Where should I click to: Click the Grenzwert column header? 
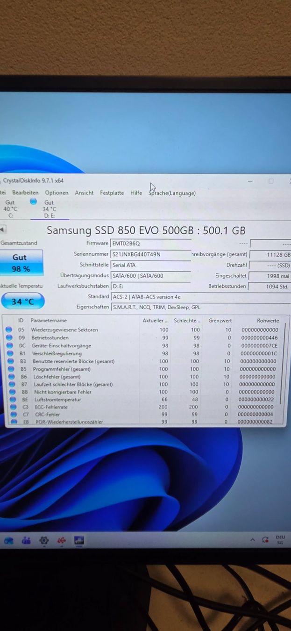click(x=220, y=321)
